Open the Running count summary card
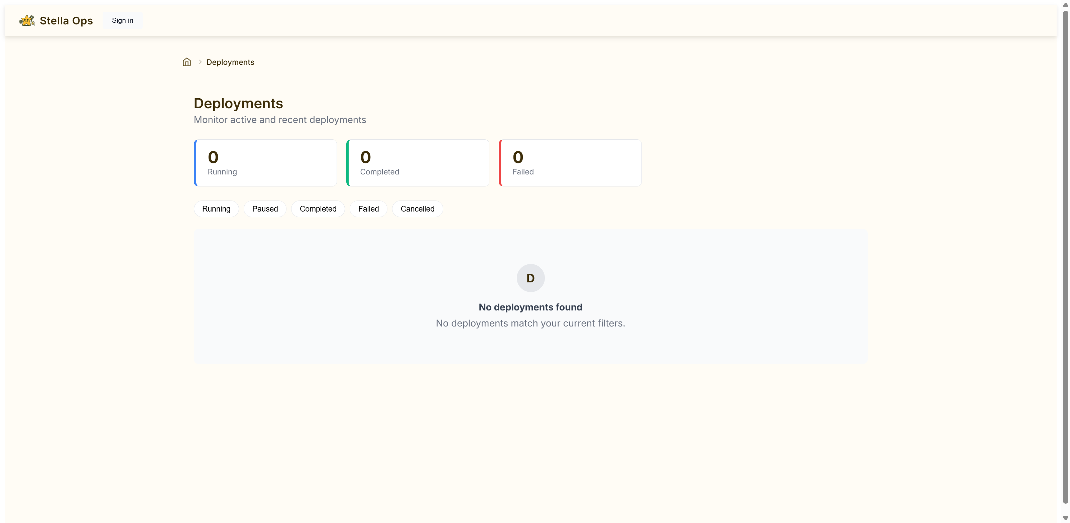The height and width of the screenshot is (523, 1070). [x=265, y=163]
